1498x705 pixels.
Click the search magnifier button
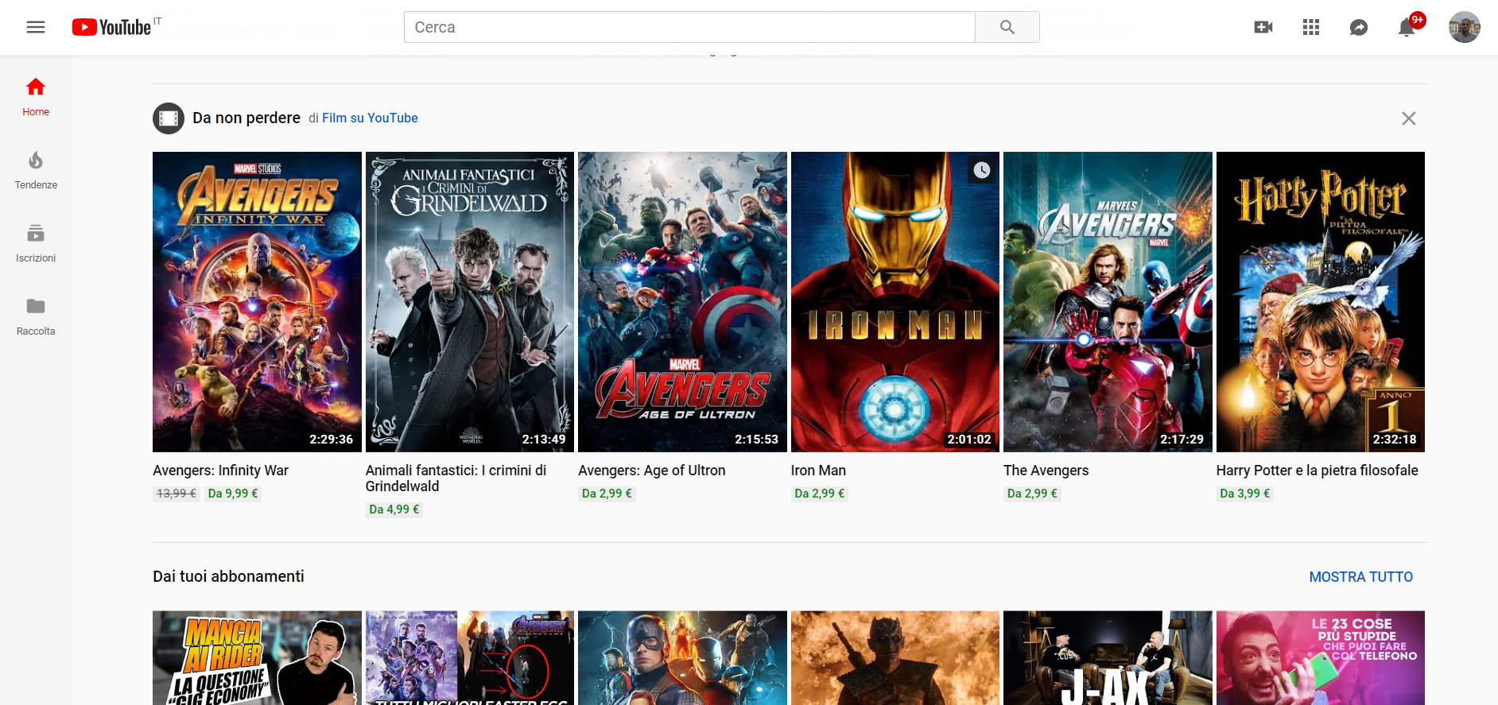1007,27
